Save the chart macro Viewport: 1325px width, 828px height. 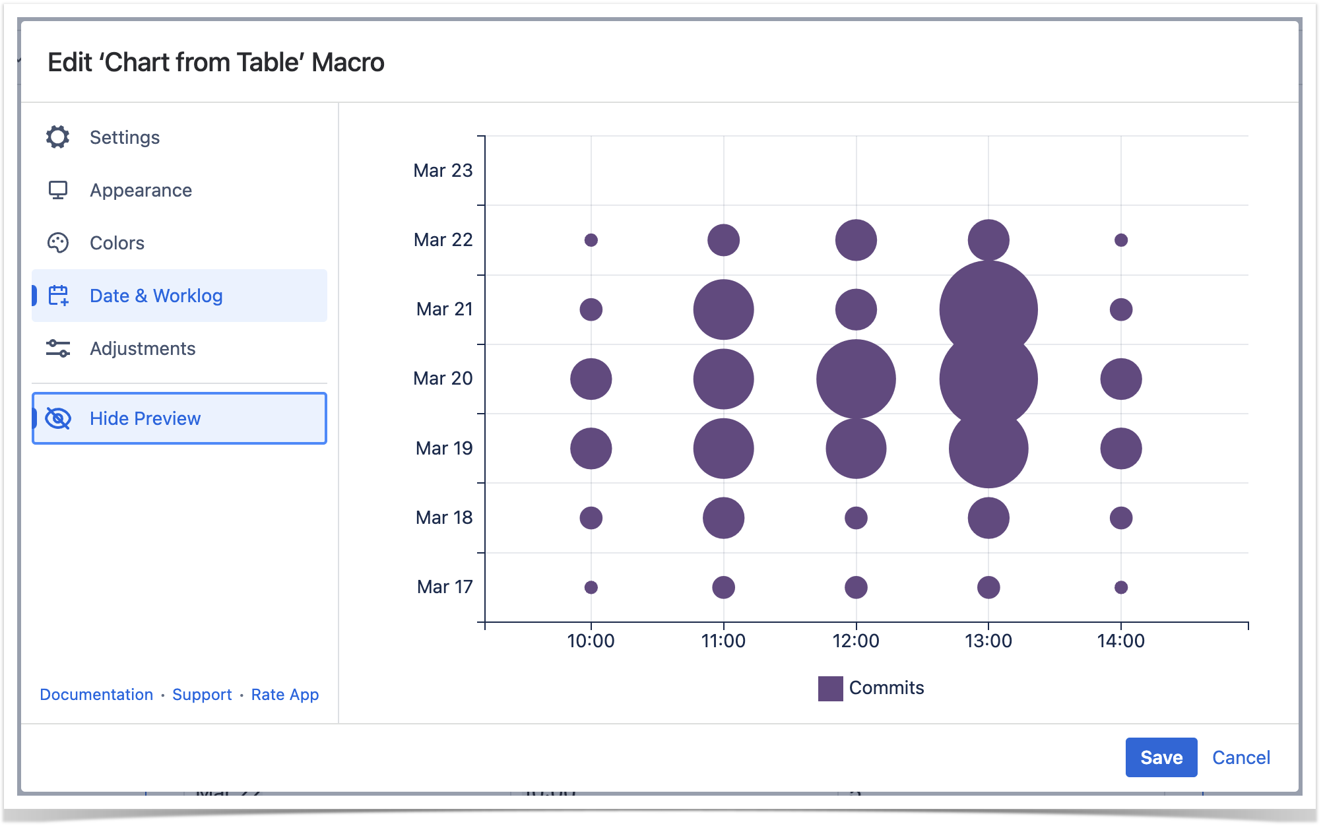(1161, 757)
